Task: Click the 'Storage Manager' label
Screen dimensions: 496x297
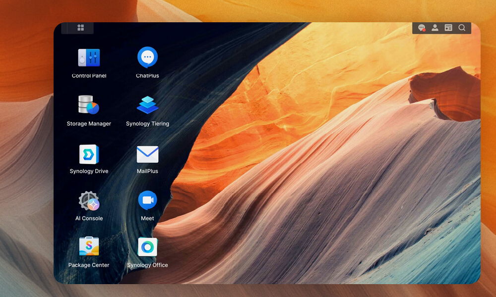Action: pyautogui.click(x=89, y=124)
